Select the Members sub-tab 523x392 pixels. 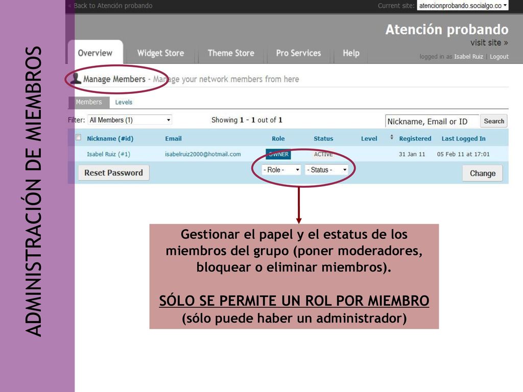point(89,102)
